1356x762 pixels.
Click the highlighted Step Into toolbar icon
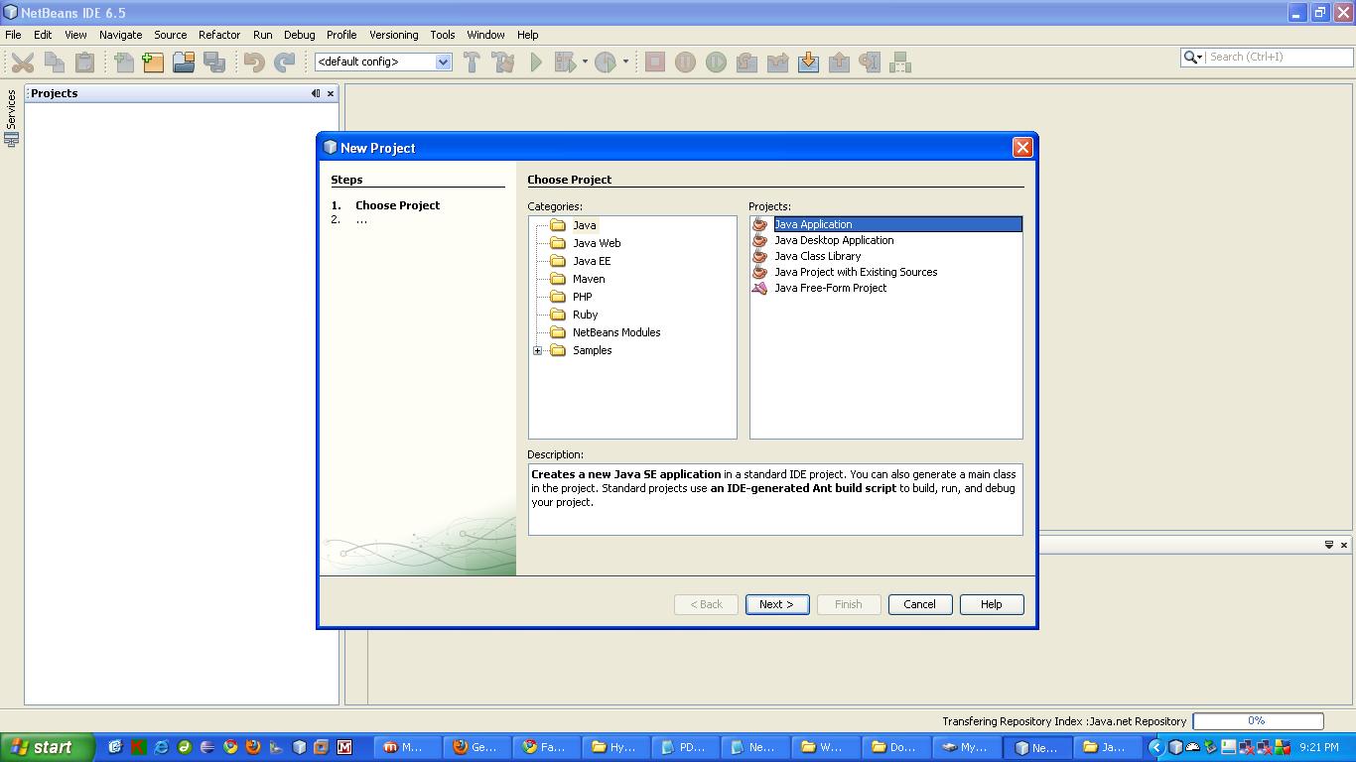click(808, 63)
